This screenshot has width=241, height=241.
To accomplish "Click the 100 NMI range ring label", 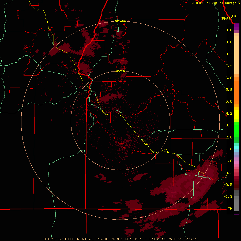I will [x=120, y=21].
